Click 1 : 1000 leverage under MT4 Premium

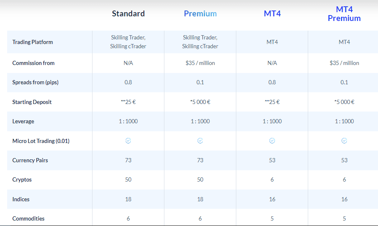coord(344,121)
